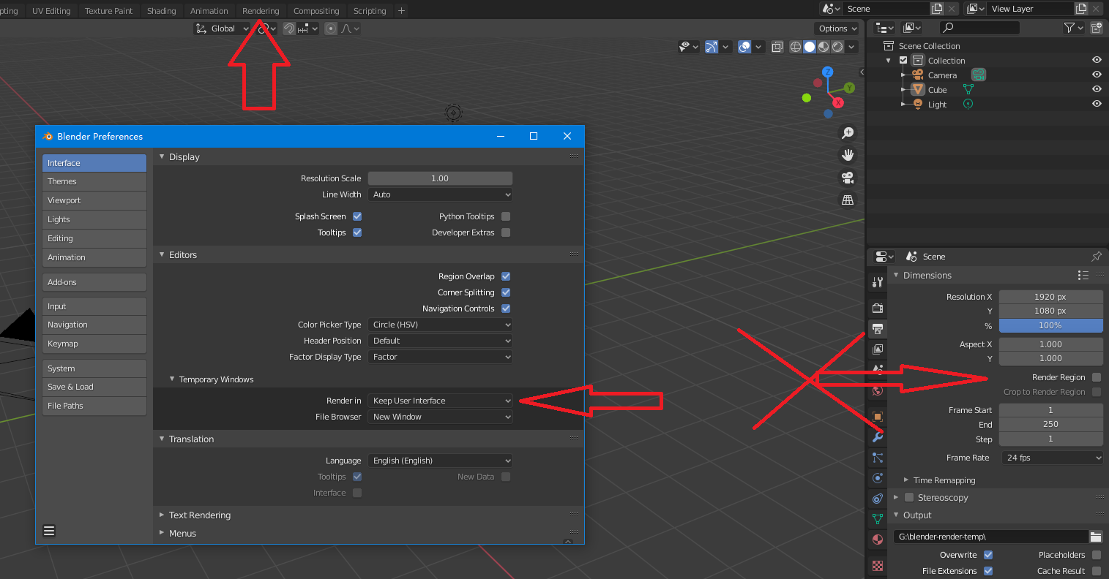Viewport: 1109px width, 579px height.
Task: Open the Render properties tab
Action: [x=878, y=308]
